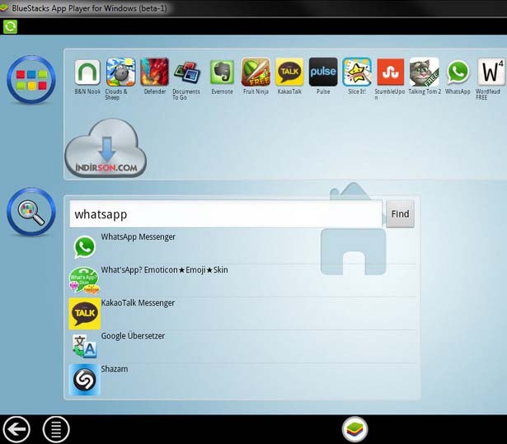Select WhatsApp Messenger search result
This screenshot has height=444, width=507.
point(242,247)
